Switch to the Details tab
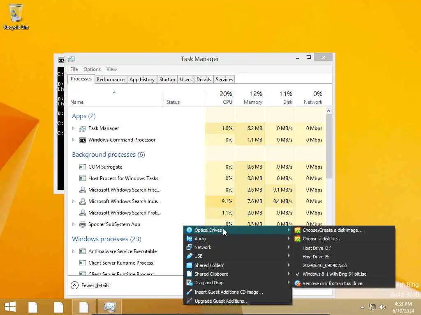This screenshot has height=315, width=421. point(204,80)
